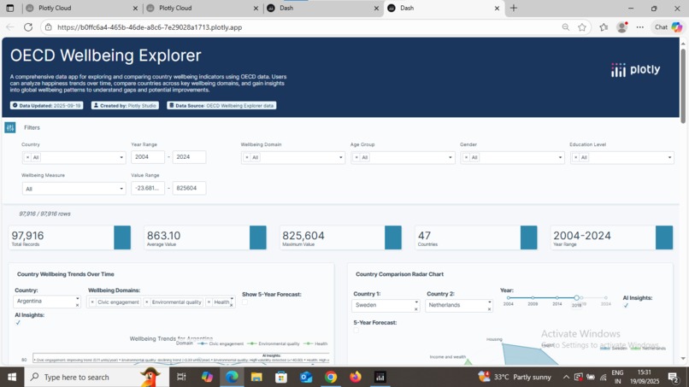
Task: Set Year slider to 2004 mark
Action: point(509,298)
